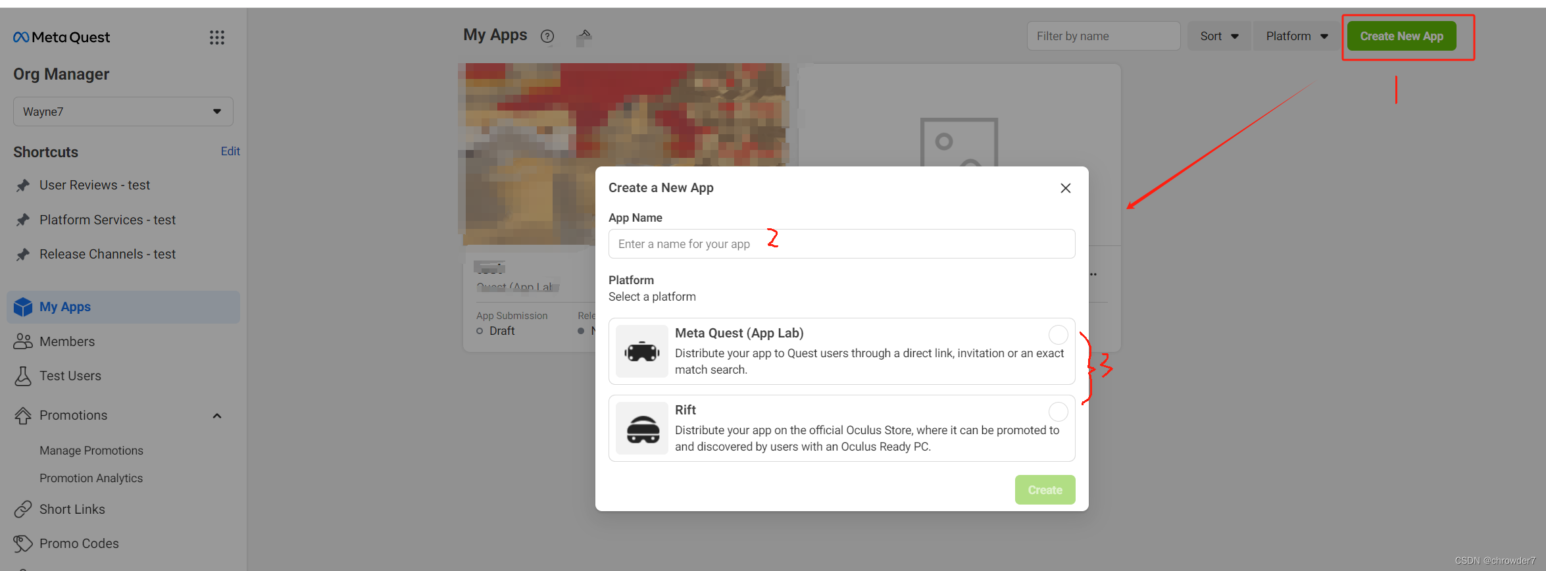Click the Members people icon
1546x571 pixels.
pyautogui.click(x=23, y=341)
